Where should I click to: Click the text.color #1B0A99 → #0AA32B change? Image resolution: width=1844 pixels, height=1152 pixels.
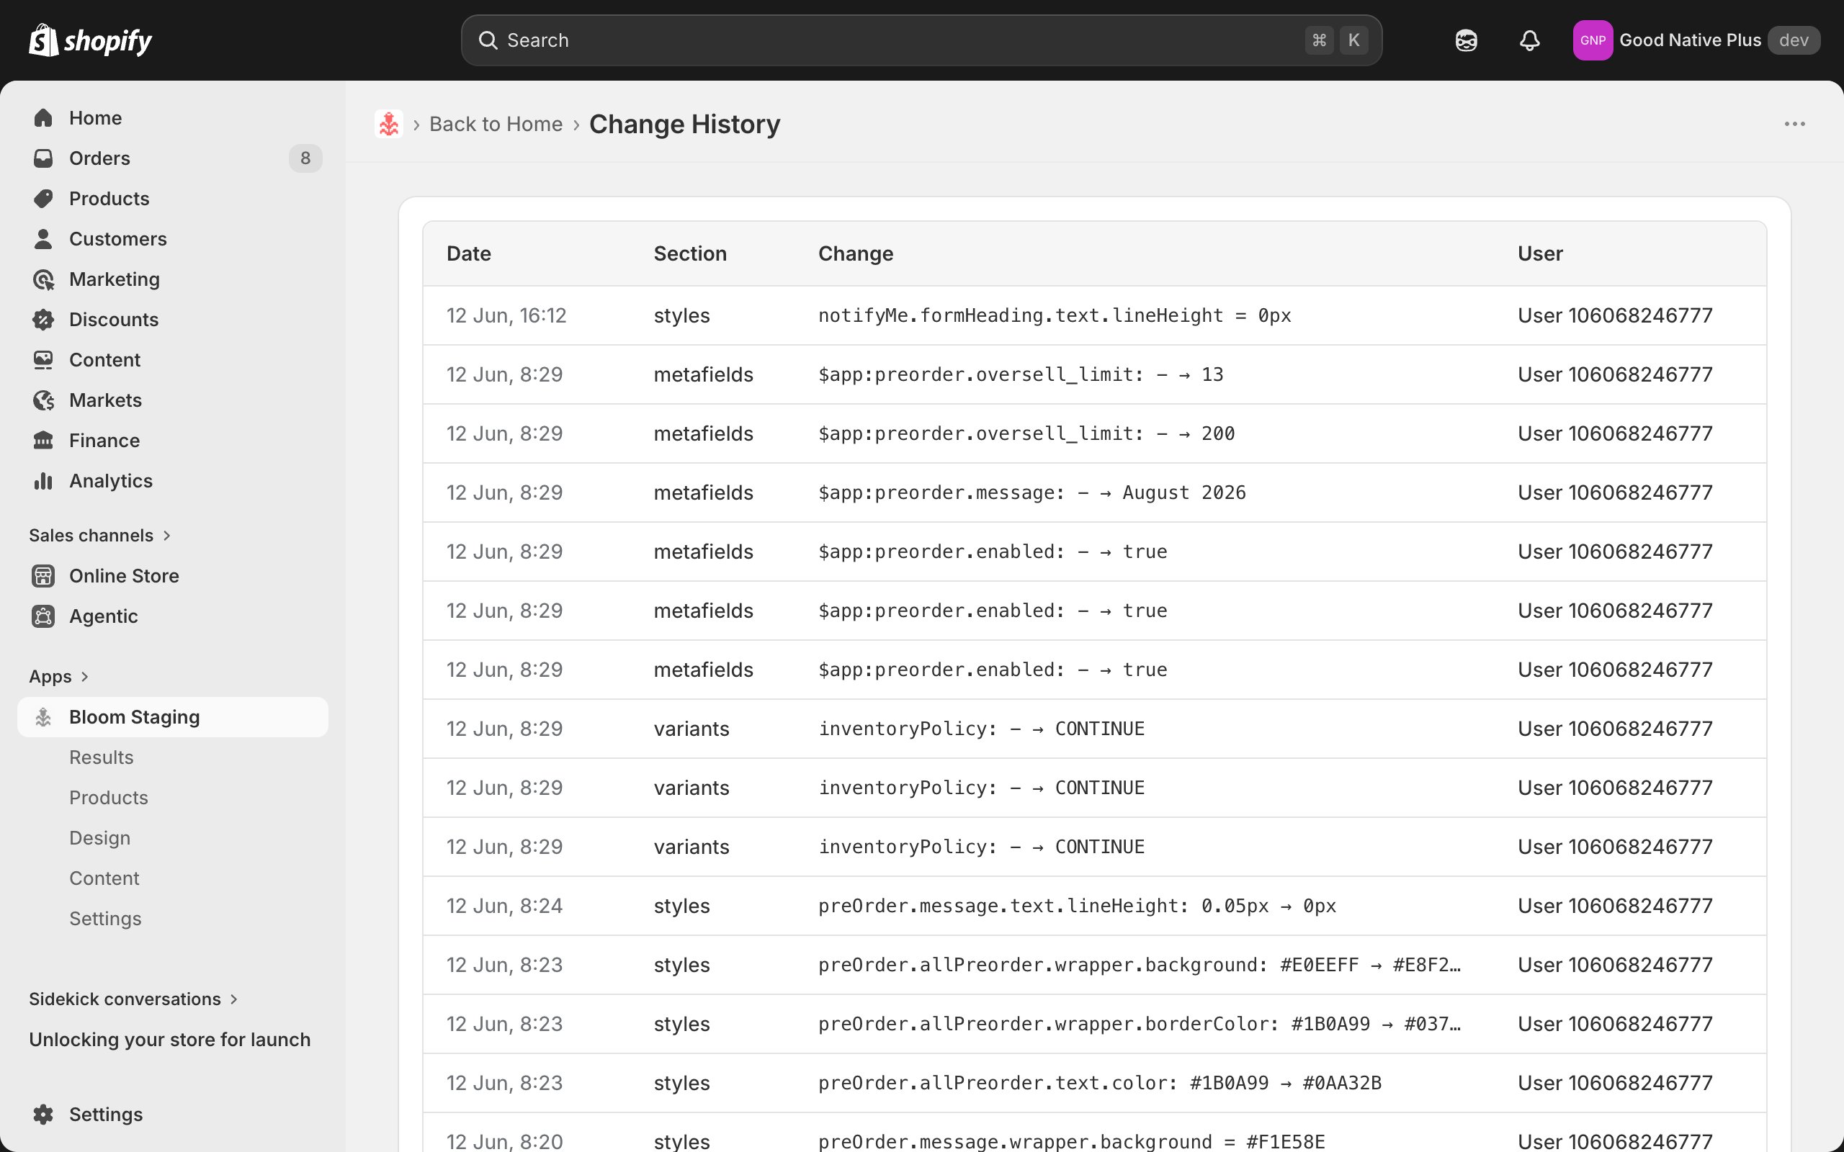pyautogui.click(x=1101, y=1084)
